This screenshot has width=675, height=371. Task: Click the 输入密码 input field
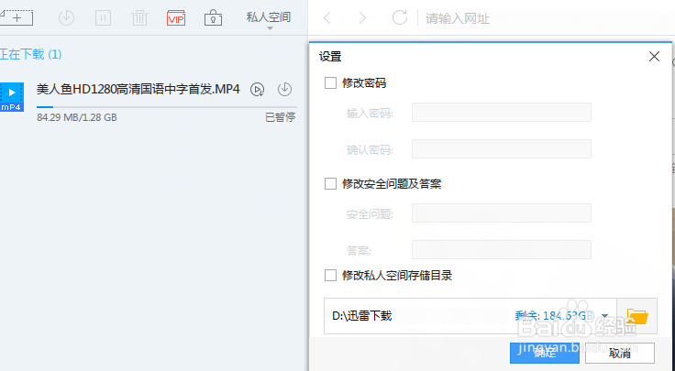[x=502, y=113]
